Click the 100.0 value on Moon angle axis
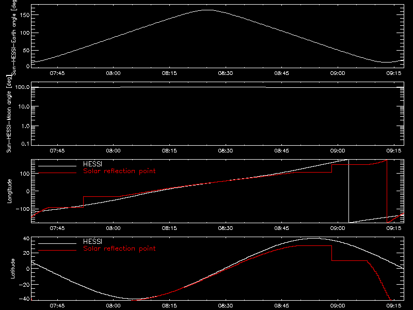Screen dimensions: 413x310 pos(23,87)
